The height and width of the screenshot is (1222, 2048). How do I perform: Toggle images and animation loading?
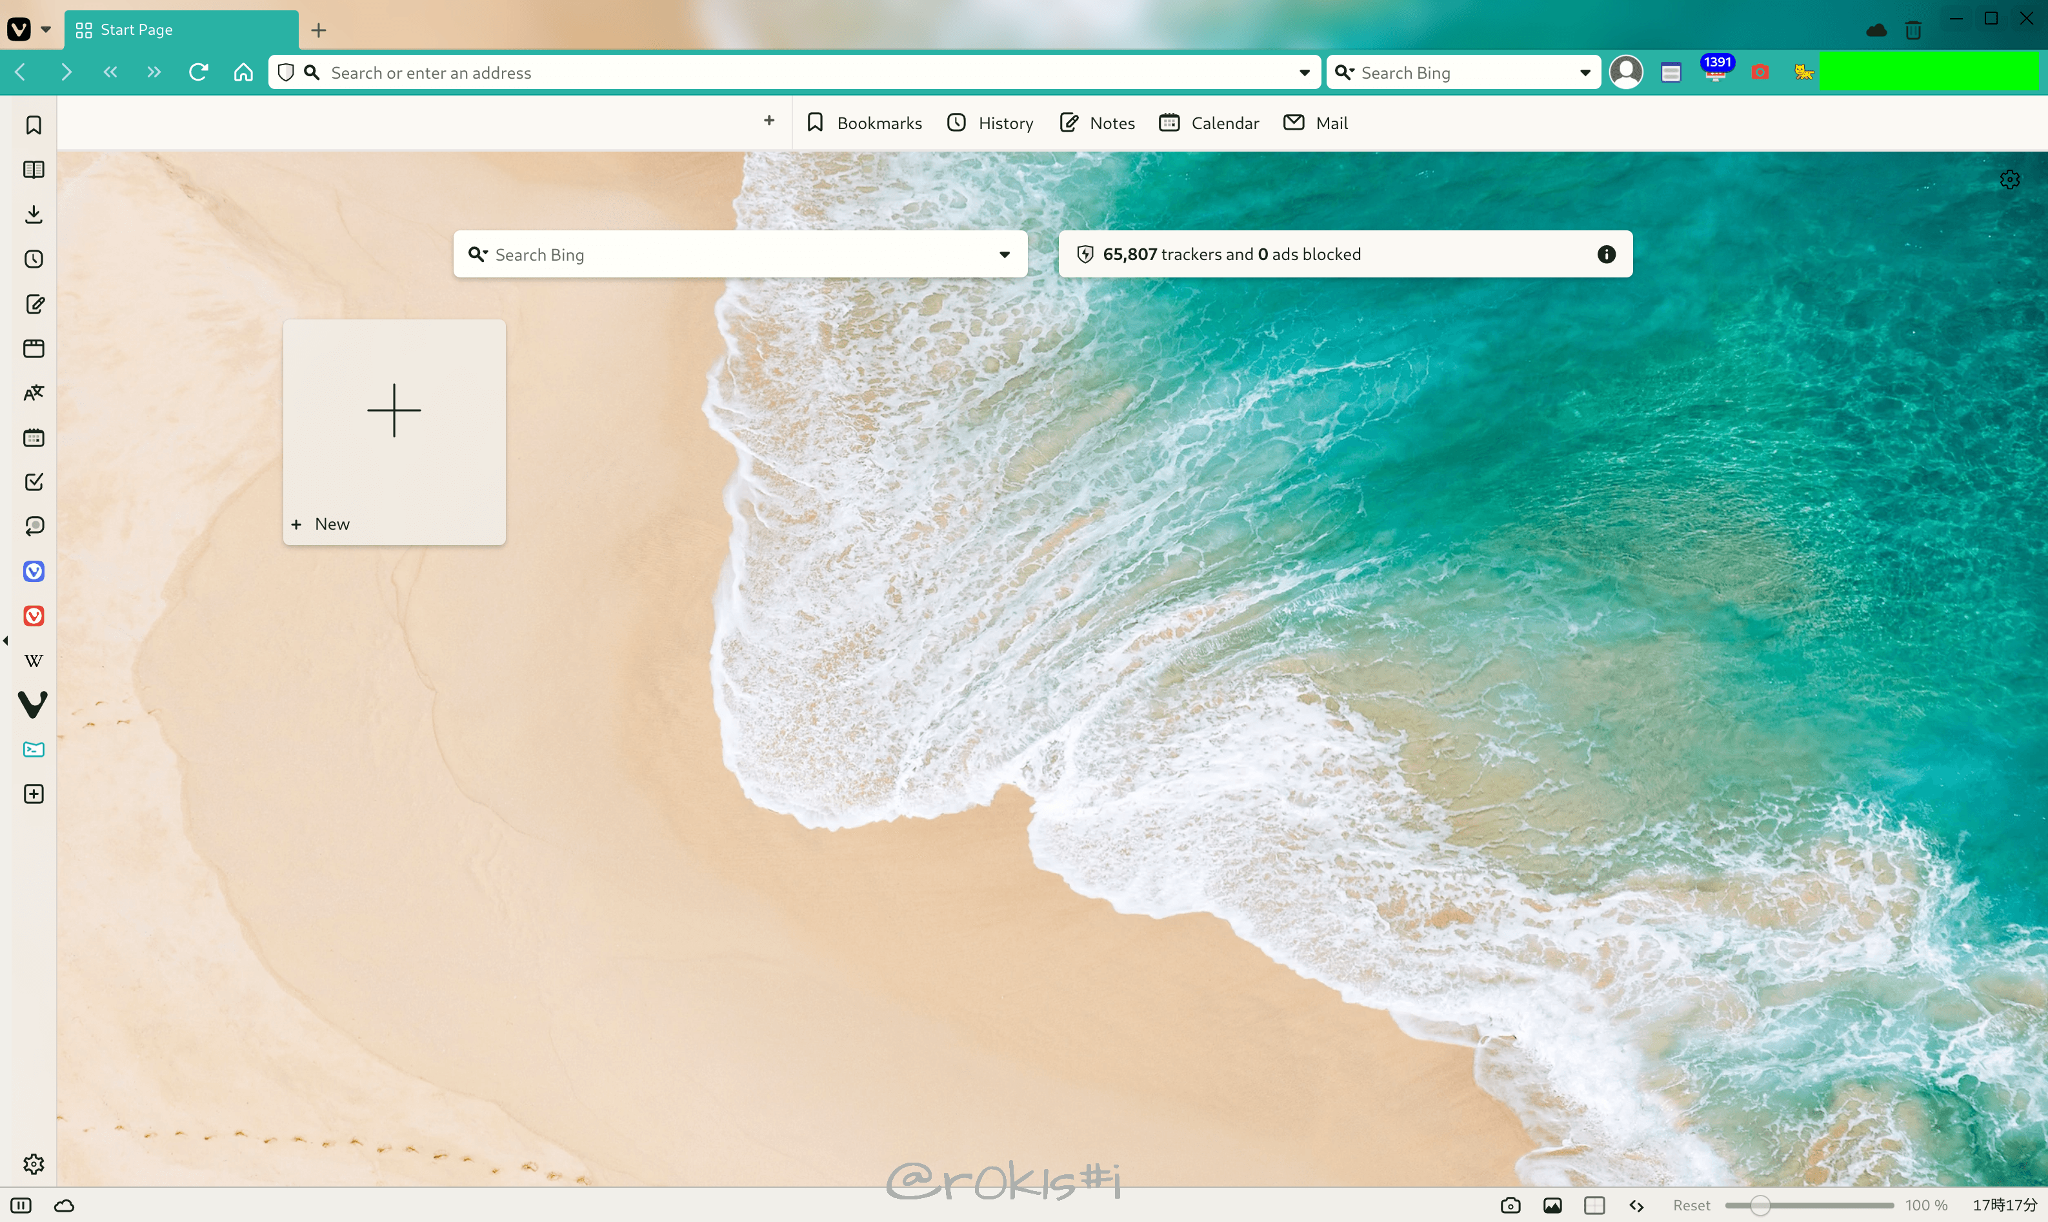(x=1552, y=1205)
